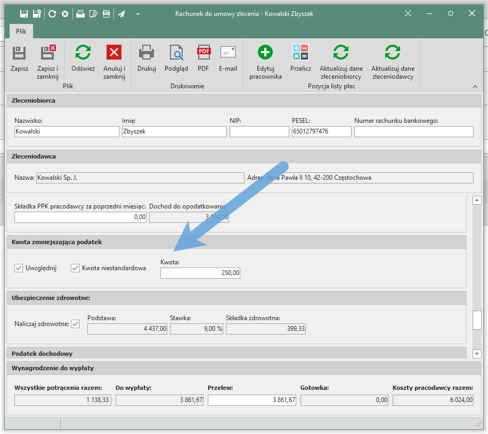488x434 pixels.
Task: Collapse the ribbon using the chevron
Action: (x=474, y=87)
